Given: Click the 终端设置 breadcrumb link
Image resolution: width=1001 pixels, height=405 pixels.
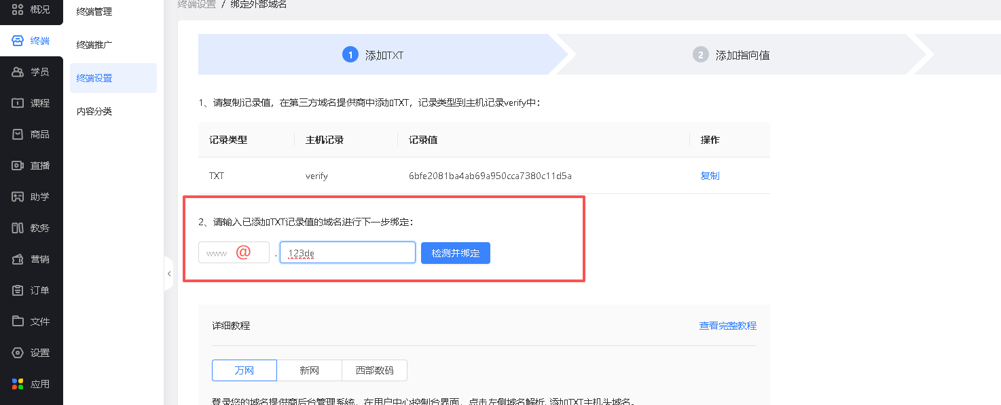Looking at the screenshot, I should click(x=197, y=4).
